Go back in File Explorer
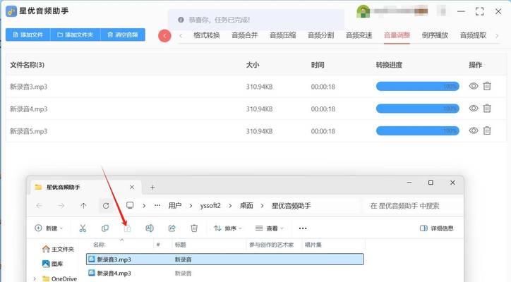 pyautogui.click(x=39, y=205)
